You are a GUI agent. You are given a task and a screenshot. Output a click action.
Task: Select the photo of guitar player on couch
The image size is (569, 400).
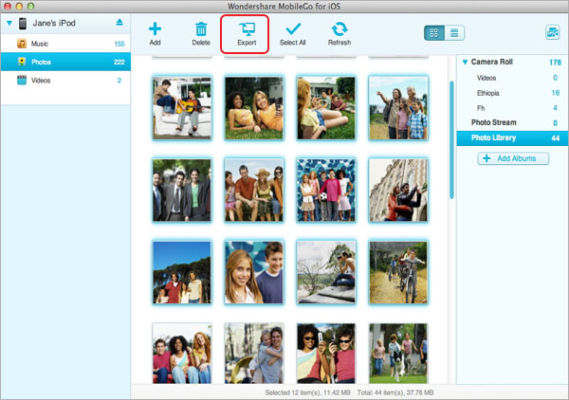click(x=182, y=108)
